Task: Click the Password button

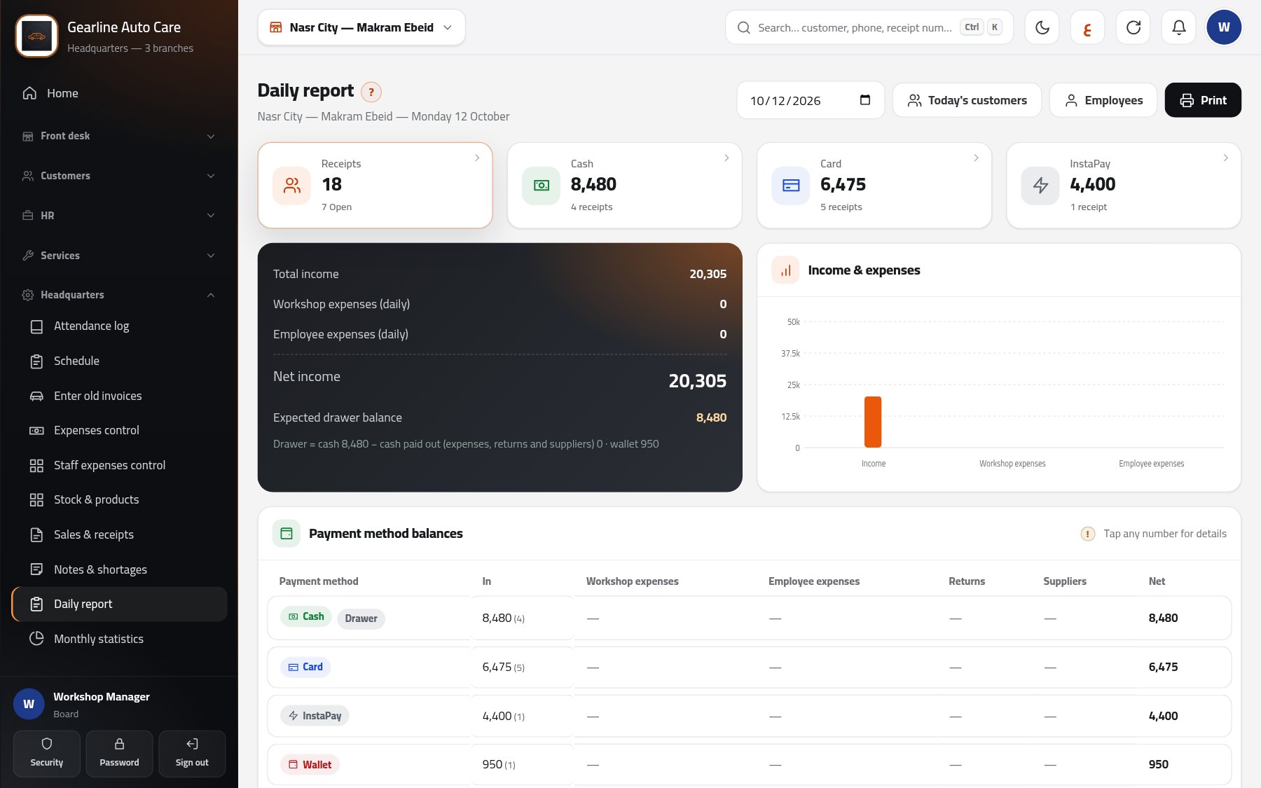Action: [119, 754]
